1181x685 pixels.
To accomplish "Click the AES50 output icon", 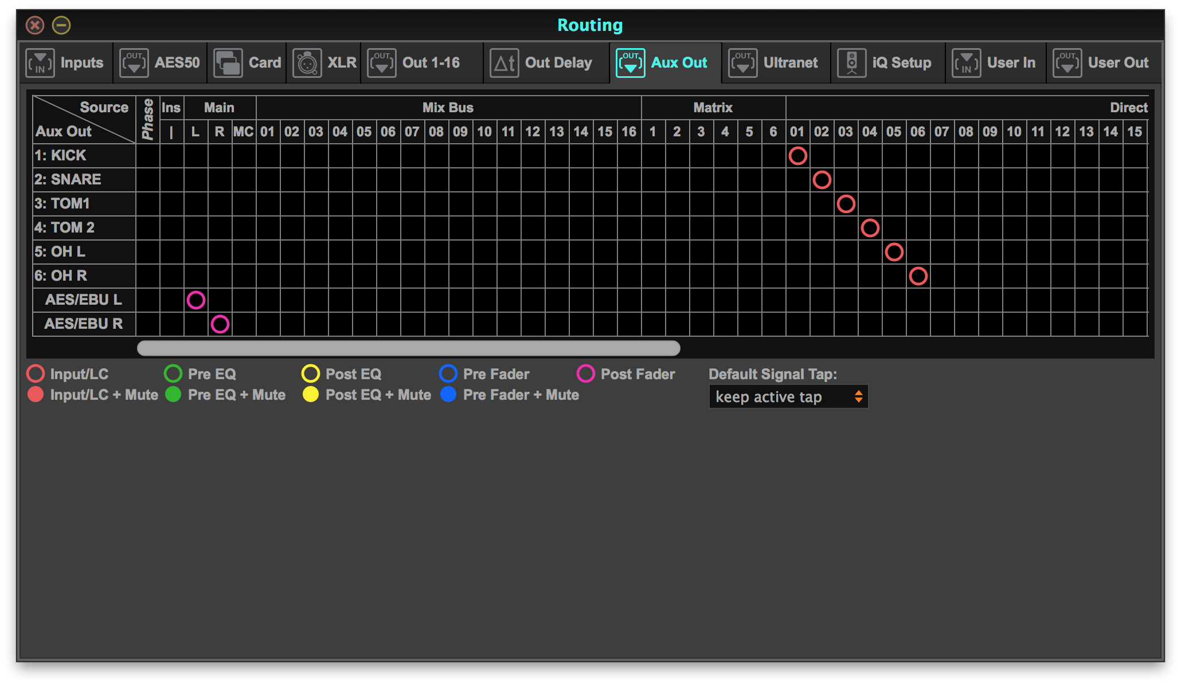I will click(x=134, y=63).
